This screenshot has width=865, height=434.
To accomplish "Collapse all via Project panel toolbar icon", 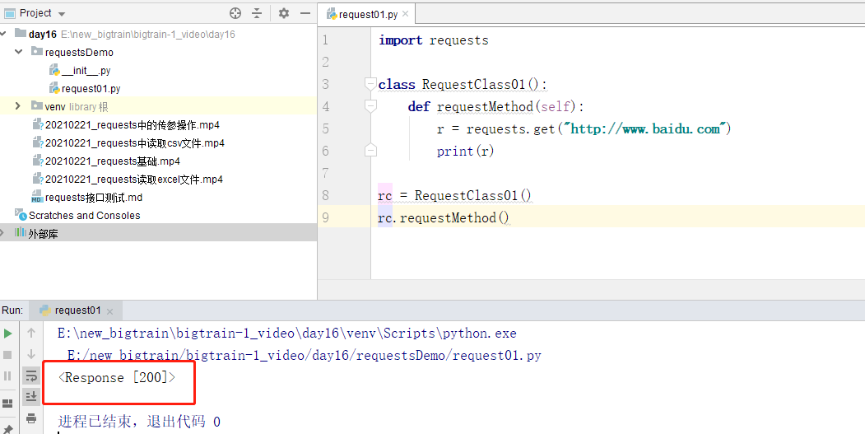I will tap(257, 13).
